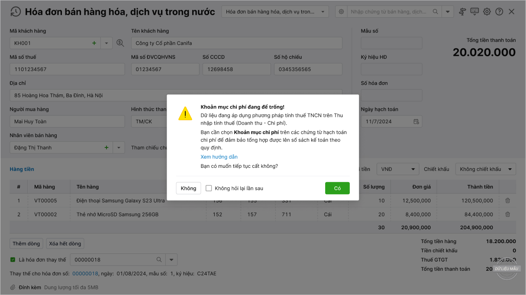Image resolution: width=526 pixels, height=295 pixels.
Task: Expand the Nhân viên bán hàng dropdown arrow
Action: 119,147
